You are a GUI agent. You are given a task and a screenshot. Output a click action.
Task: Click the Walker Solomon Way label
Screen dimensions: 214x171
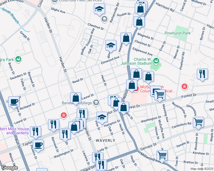tap(88, 41)
